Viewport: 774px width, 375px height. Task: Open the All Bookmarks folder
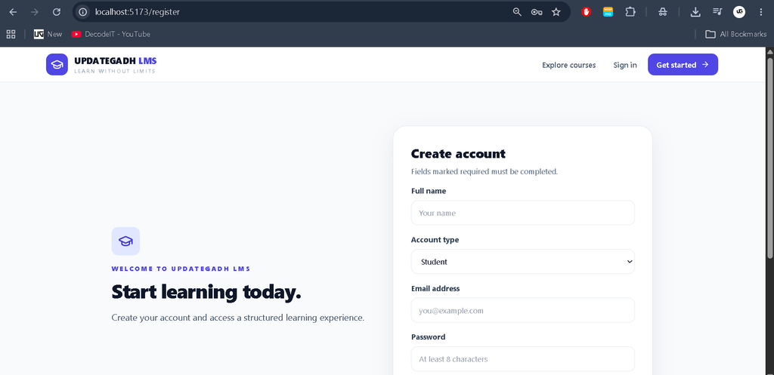click(x=736, y=34)
